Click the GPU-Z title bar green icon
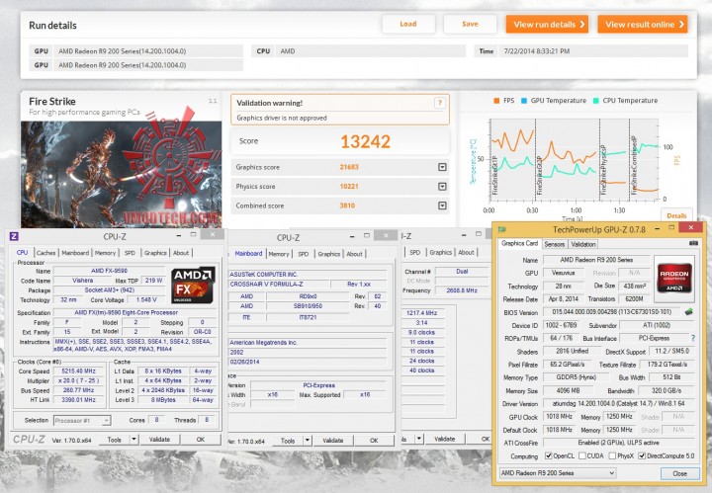 (501, 229)
